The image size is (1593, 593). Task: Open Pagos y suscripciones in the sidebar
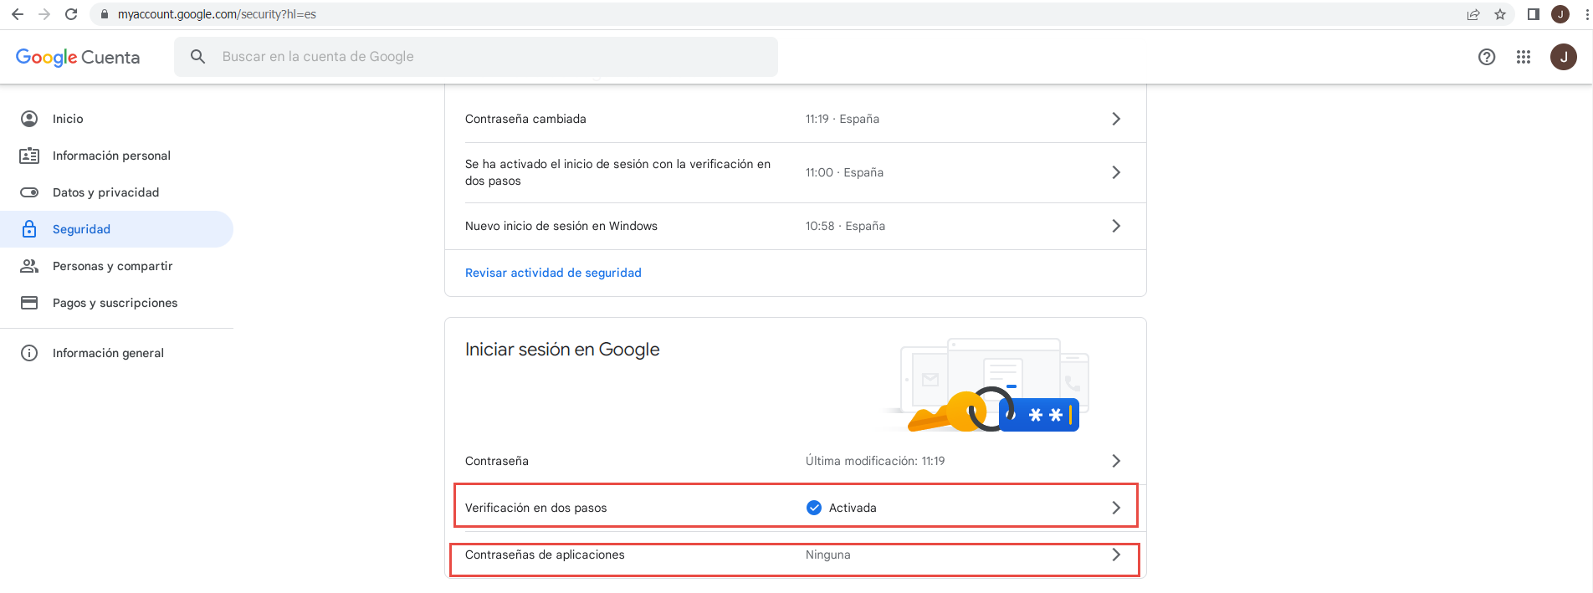pos(116,303)
